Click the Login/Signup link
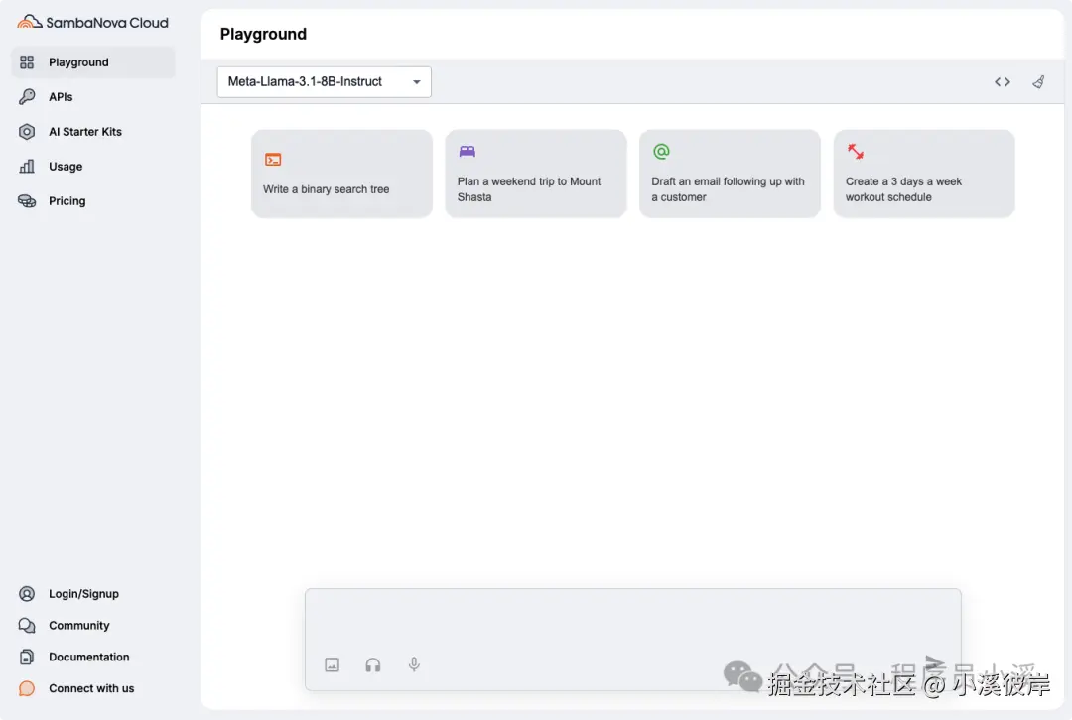Screen dimensions: 1072x720 coord(81,593)
